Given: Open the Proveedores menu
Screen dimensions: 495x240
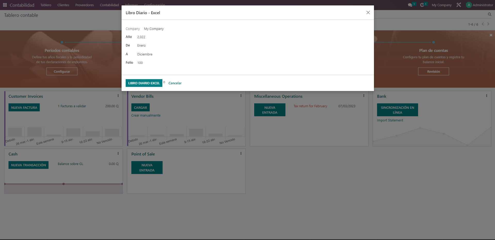Looking at the screenshot, I should click(x=84, y=5).
